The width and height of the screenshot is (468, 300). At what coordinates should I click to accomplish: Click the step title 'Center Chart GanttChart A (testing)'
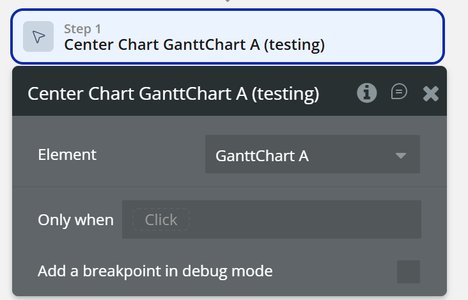point(194,45)
